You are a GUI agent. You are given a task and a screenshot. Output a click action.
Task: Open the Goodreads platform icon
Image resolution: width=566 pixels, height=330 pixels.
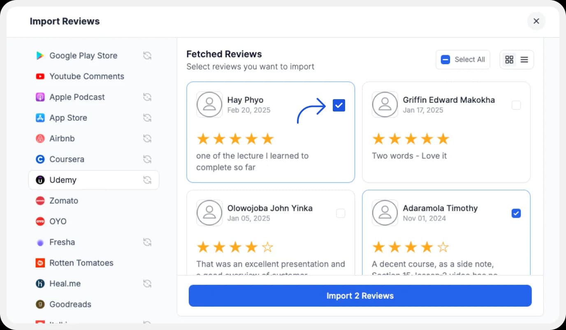[x=40, y=304]
